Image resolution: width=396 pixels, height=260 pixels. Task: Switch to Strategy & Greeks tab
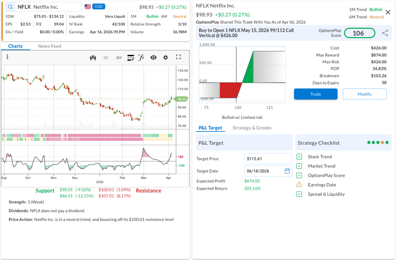[252, 128]
